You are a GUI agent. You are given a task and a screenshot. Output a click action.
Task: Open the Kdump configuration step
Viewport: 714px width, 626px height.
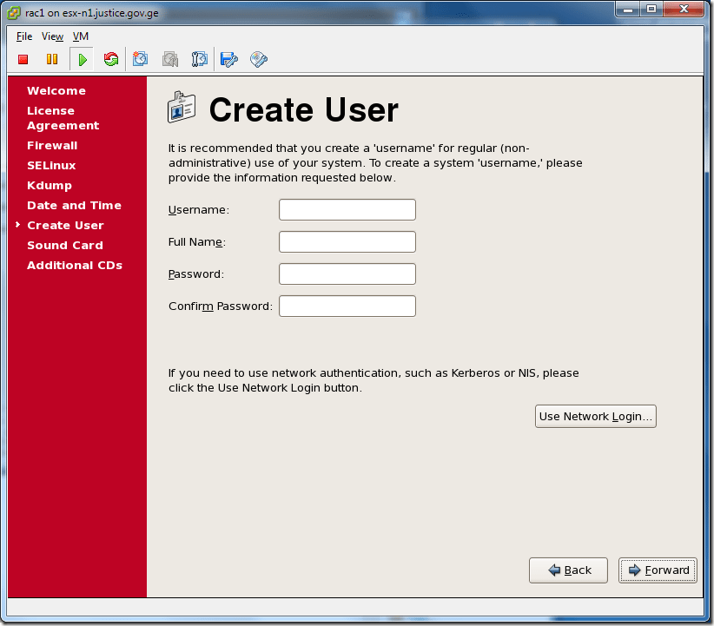tap(49, 185)
